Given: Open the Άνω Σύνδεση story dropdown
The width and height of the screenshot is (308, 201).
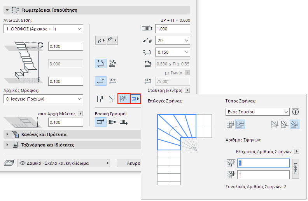Looking at the screenshot, I should pos(43,29).
